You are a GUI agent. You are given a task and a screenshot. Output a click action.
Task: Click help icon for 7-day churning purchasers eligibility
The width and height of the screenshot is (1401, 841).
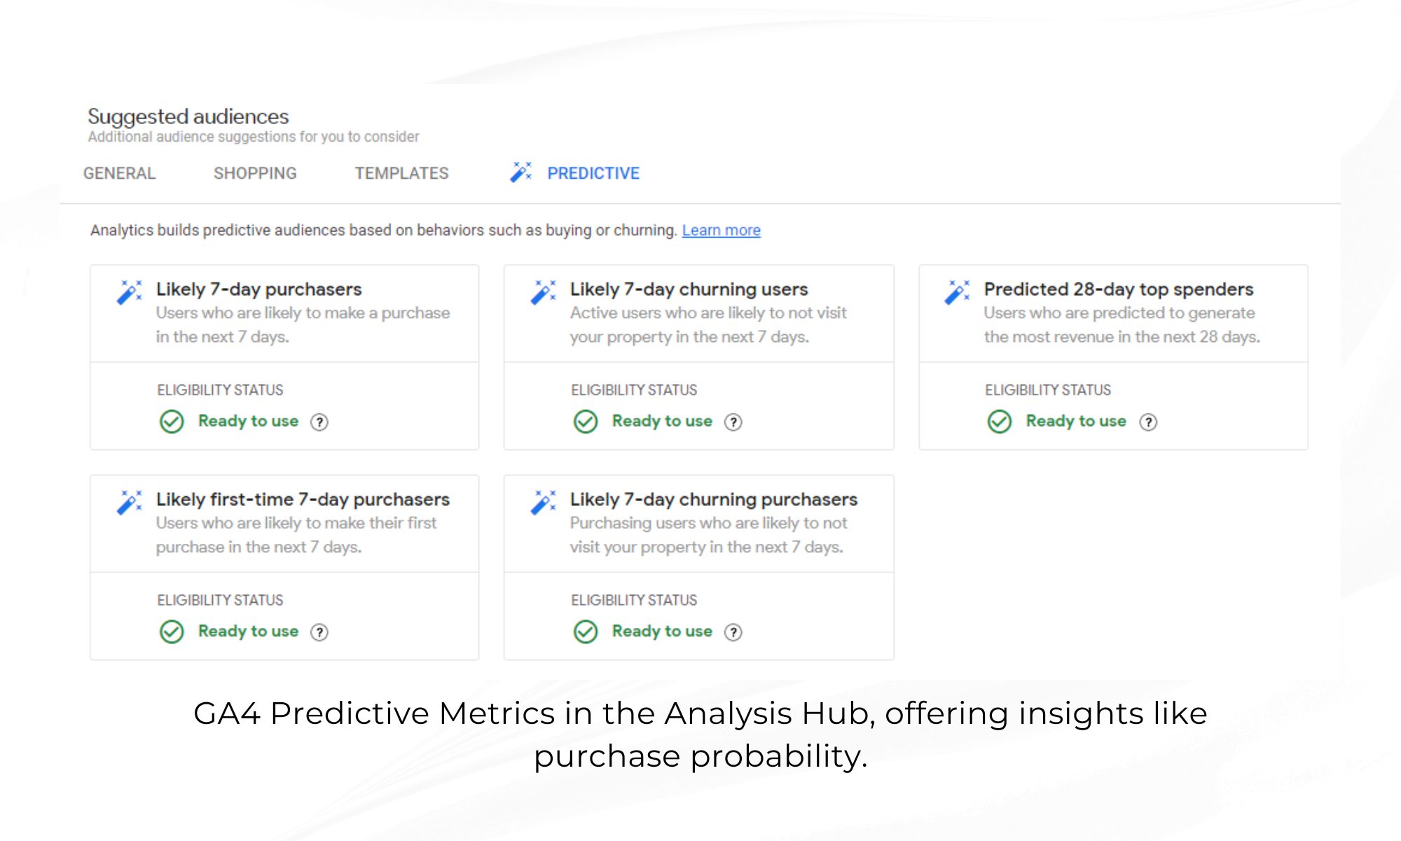pos(733,632)
